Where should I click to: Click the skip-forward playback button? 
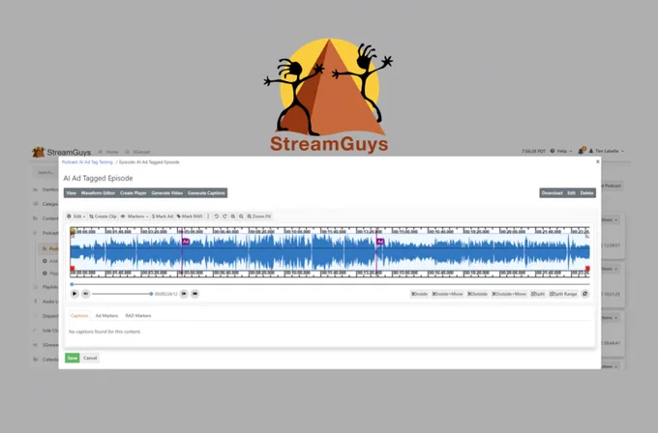(x=184, y=294)
